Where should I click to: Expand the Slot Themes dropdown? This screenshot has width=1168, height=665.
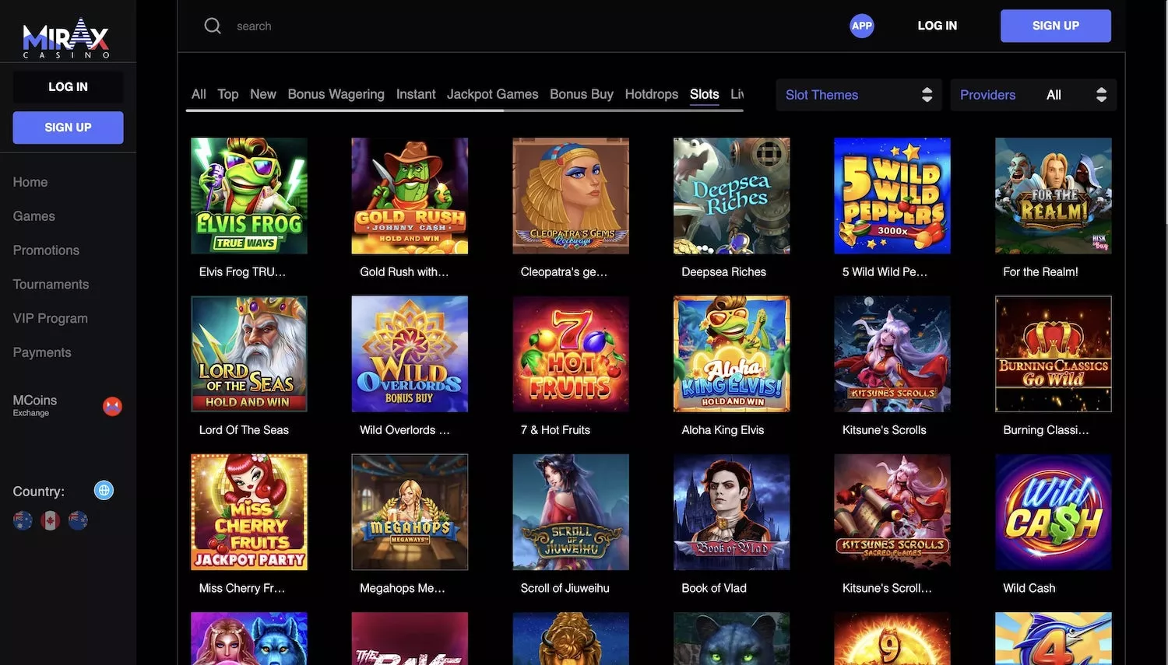(x=858, y=95)
